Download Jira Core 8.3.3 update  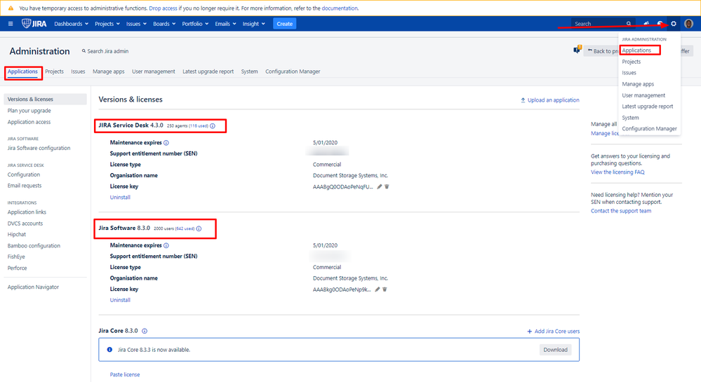tap(555, 350)
